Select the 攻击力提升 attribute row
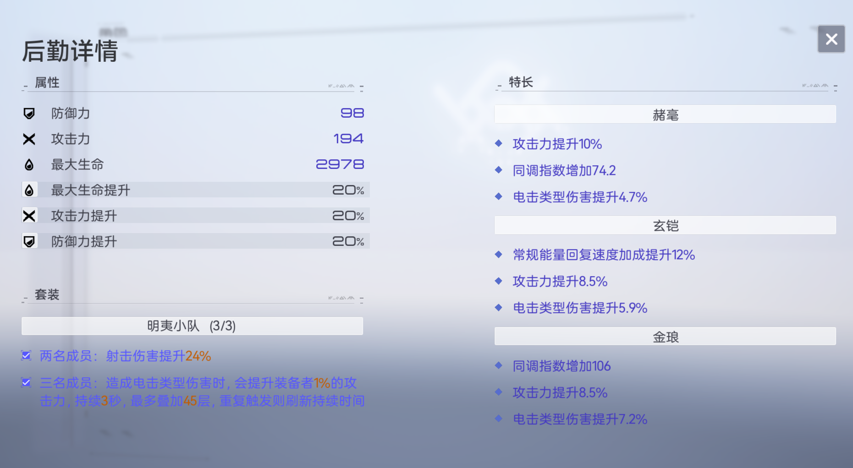Screen dimensions: 853x468 [x=196, y=216]
